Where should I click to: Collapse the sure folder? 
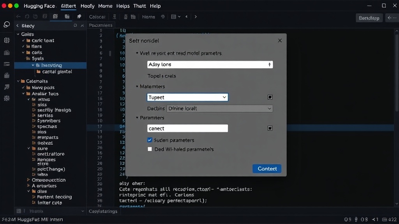pos(28,148)
